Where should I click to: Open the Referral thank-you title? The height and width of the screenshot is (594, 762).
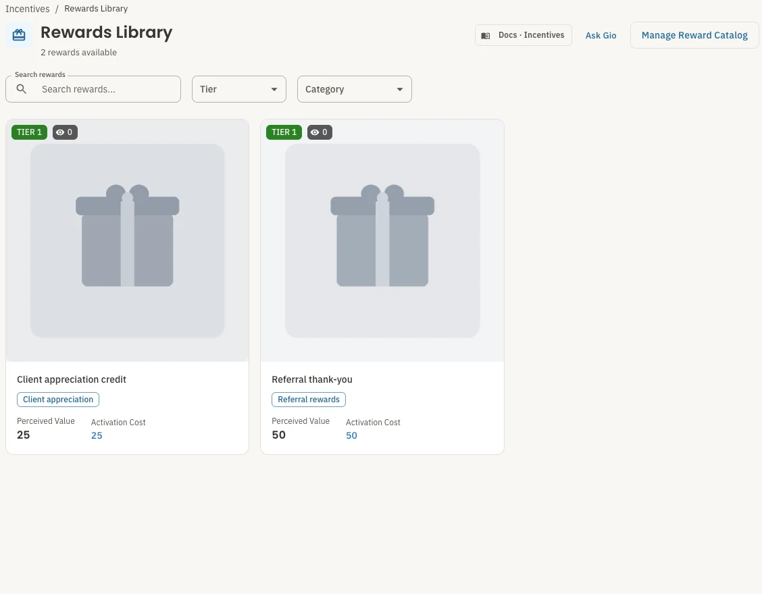[312, 379]
